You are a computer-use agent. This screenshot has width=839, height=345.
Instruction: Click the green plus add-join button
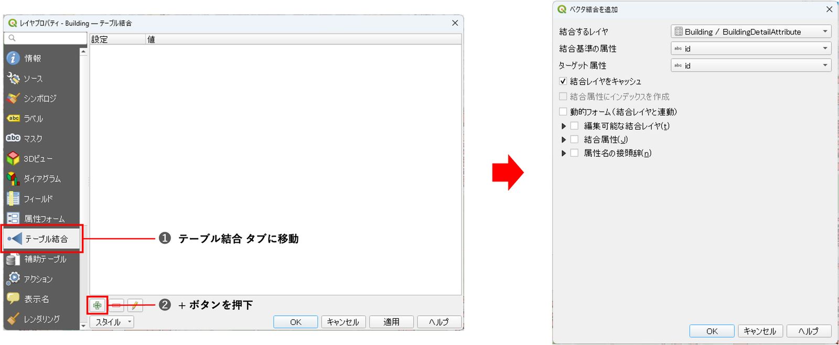point(97,305)
